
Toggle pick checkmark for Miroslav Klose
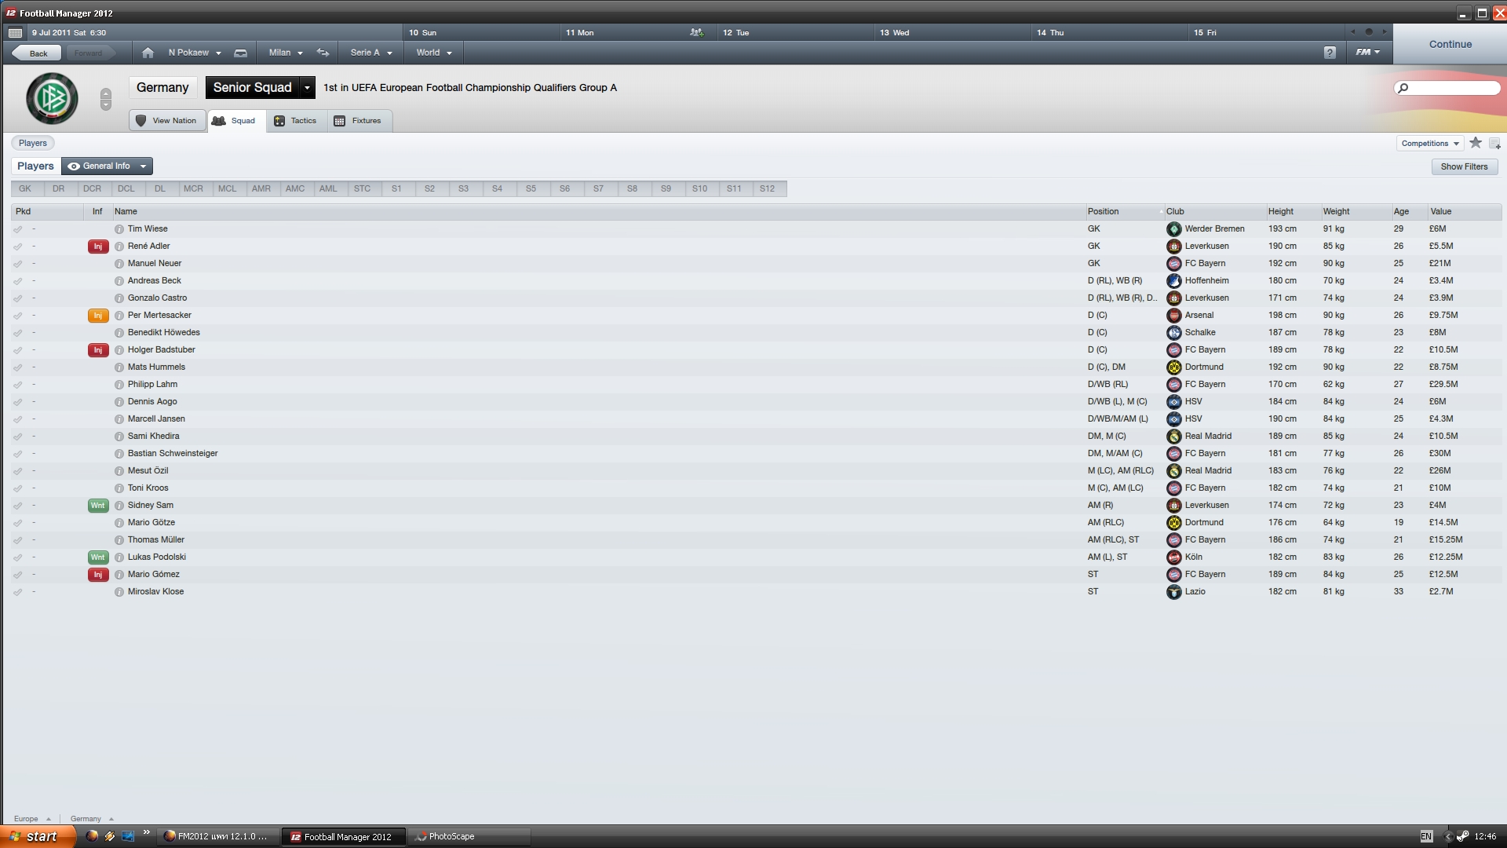click(x=17, y=592)
